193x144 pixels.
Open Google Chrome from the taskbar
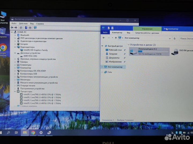[x=33, y=133]
